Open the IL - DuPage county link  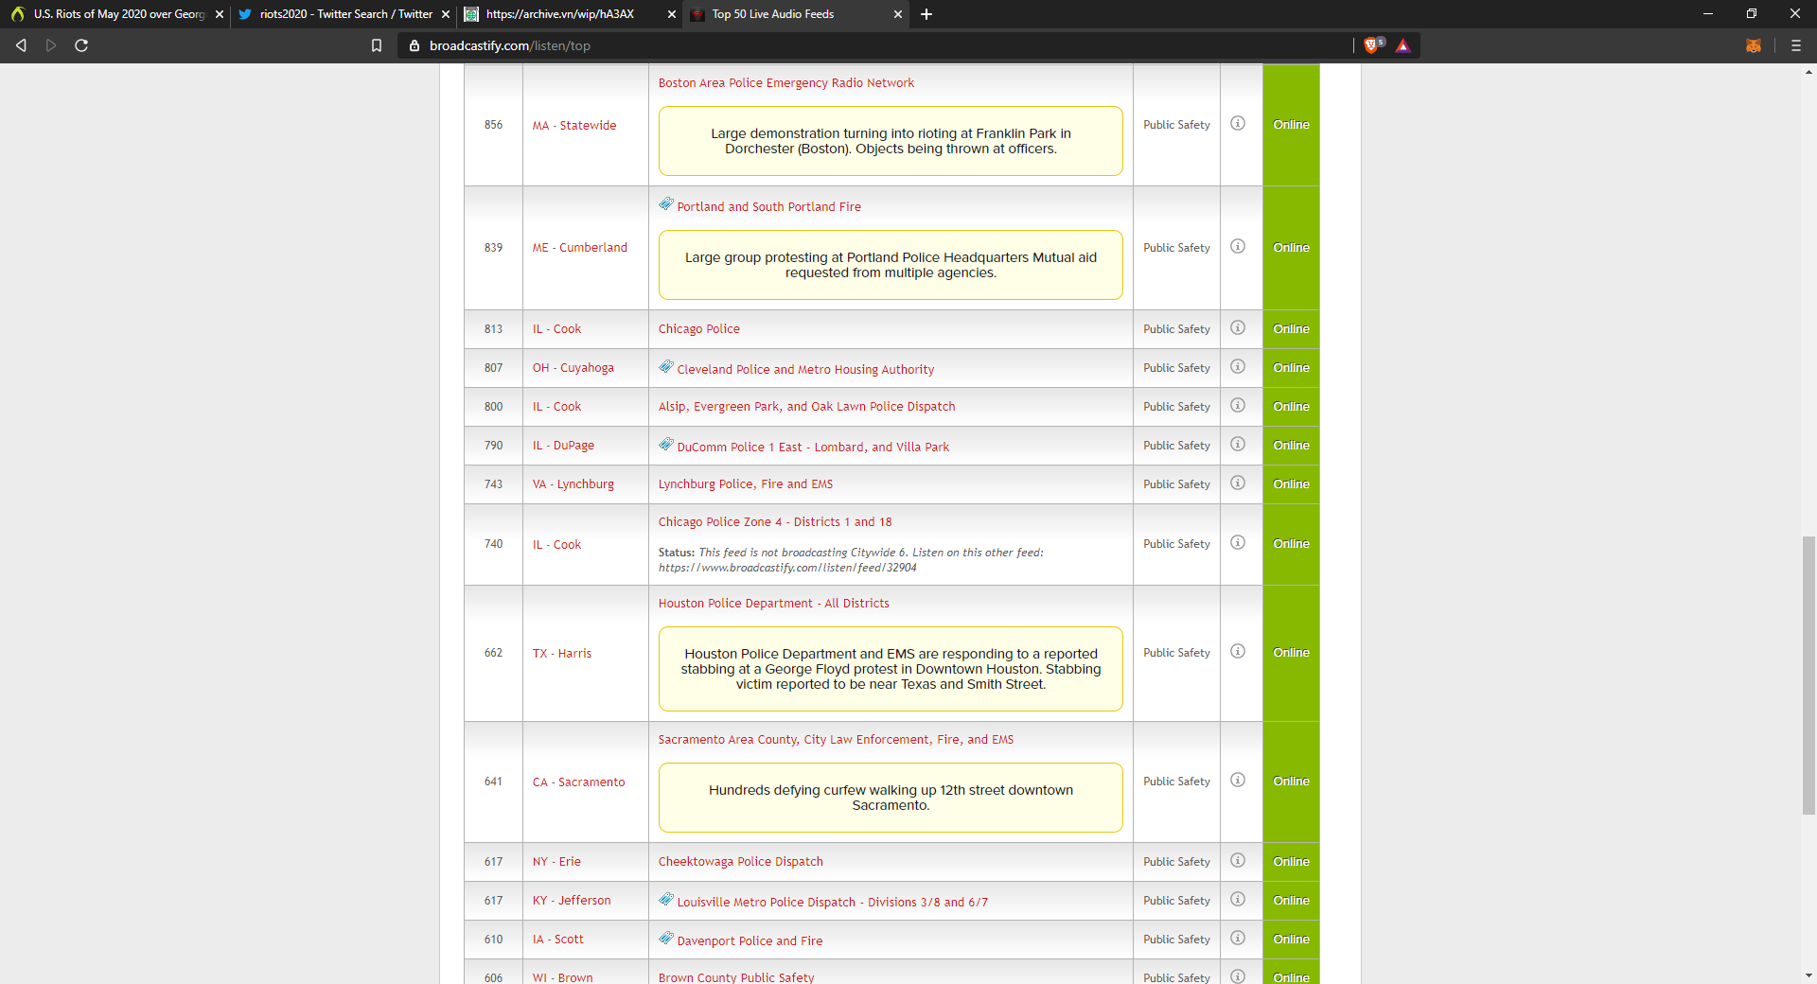(564, 446)
